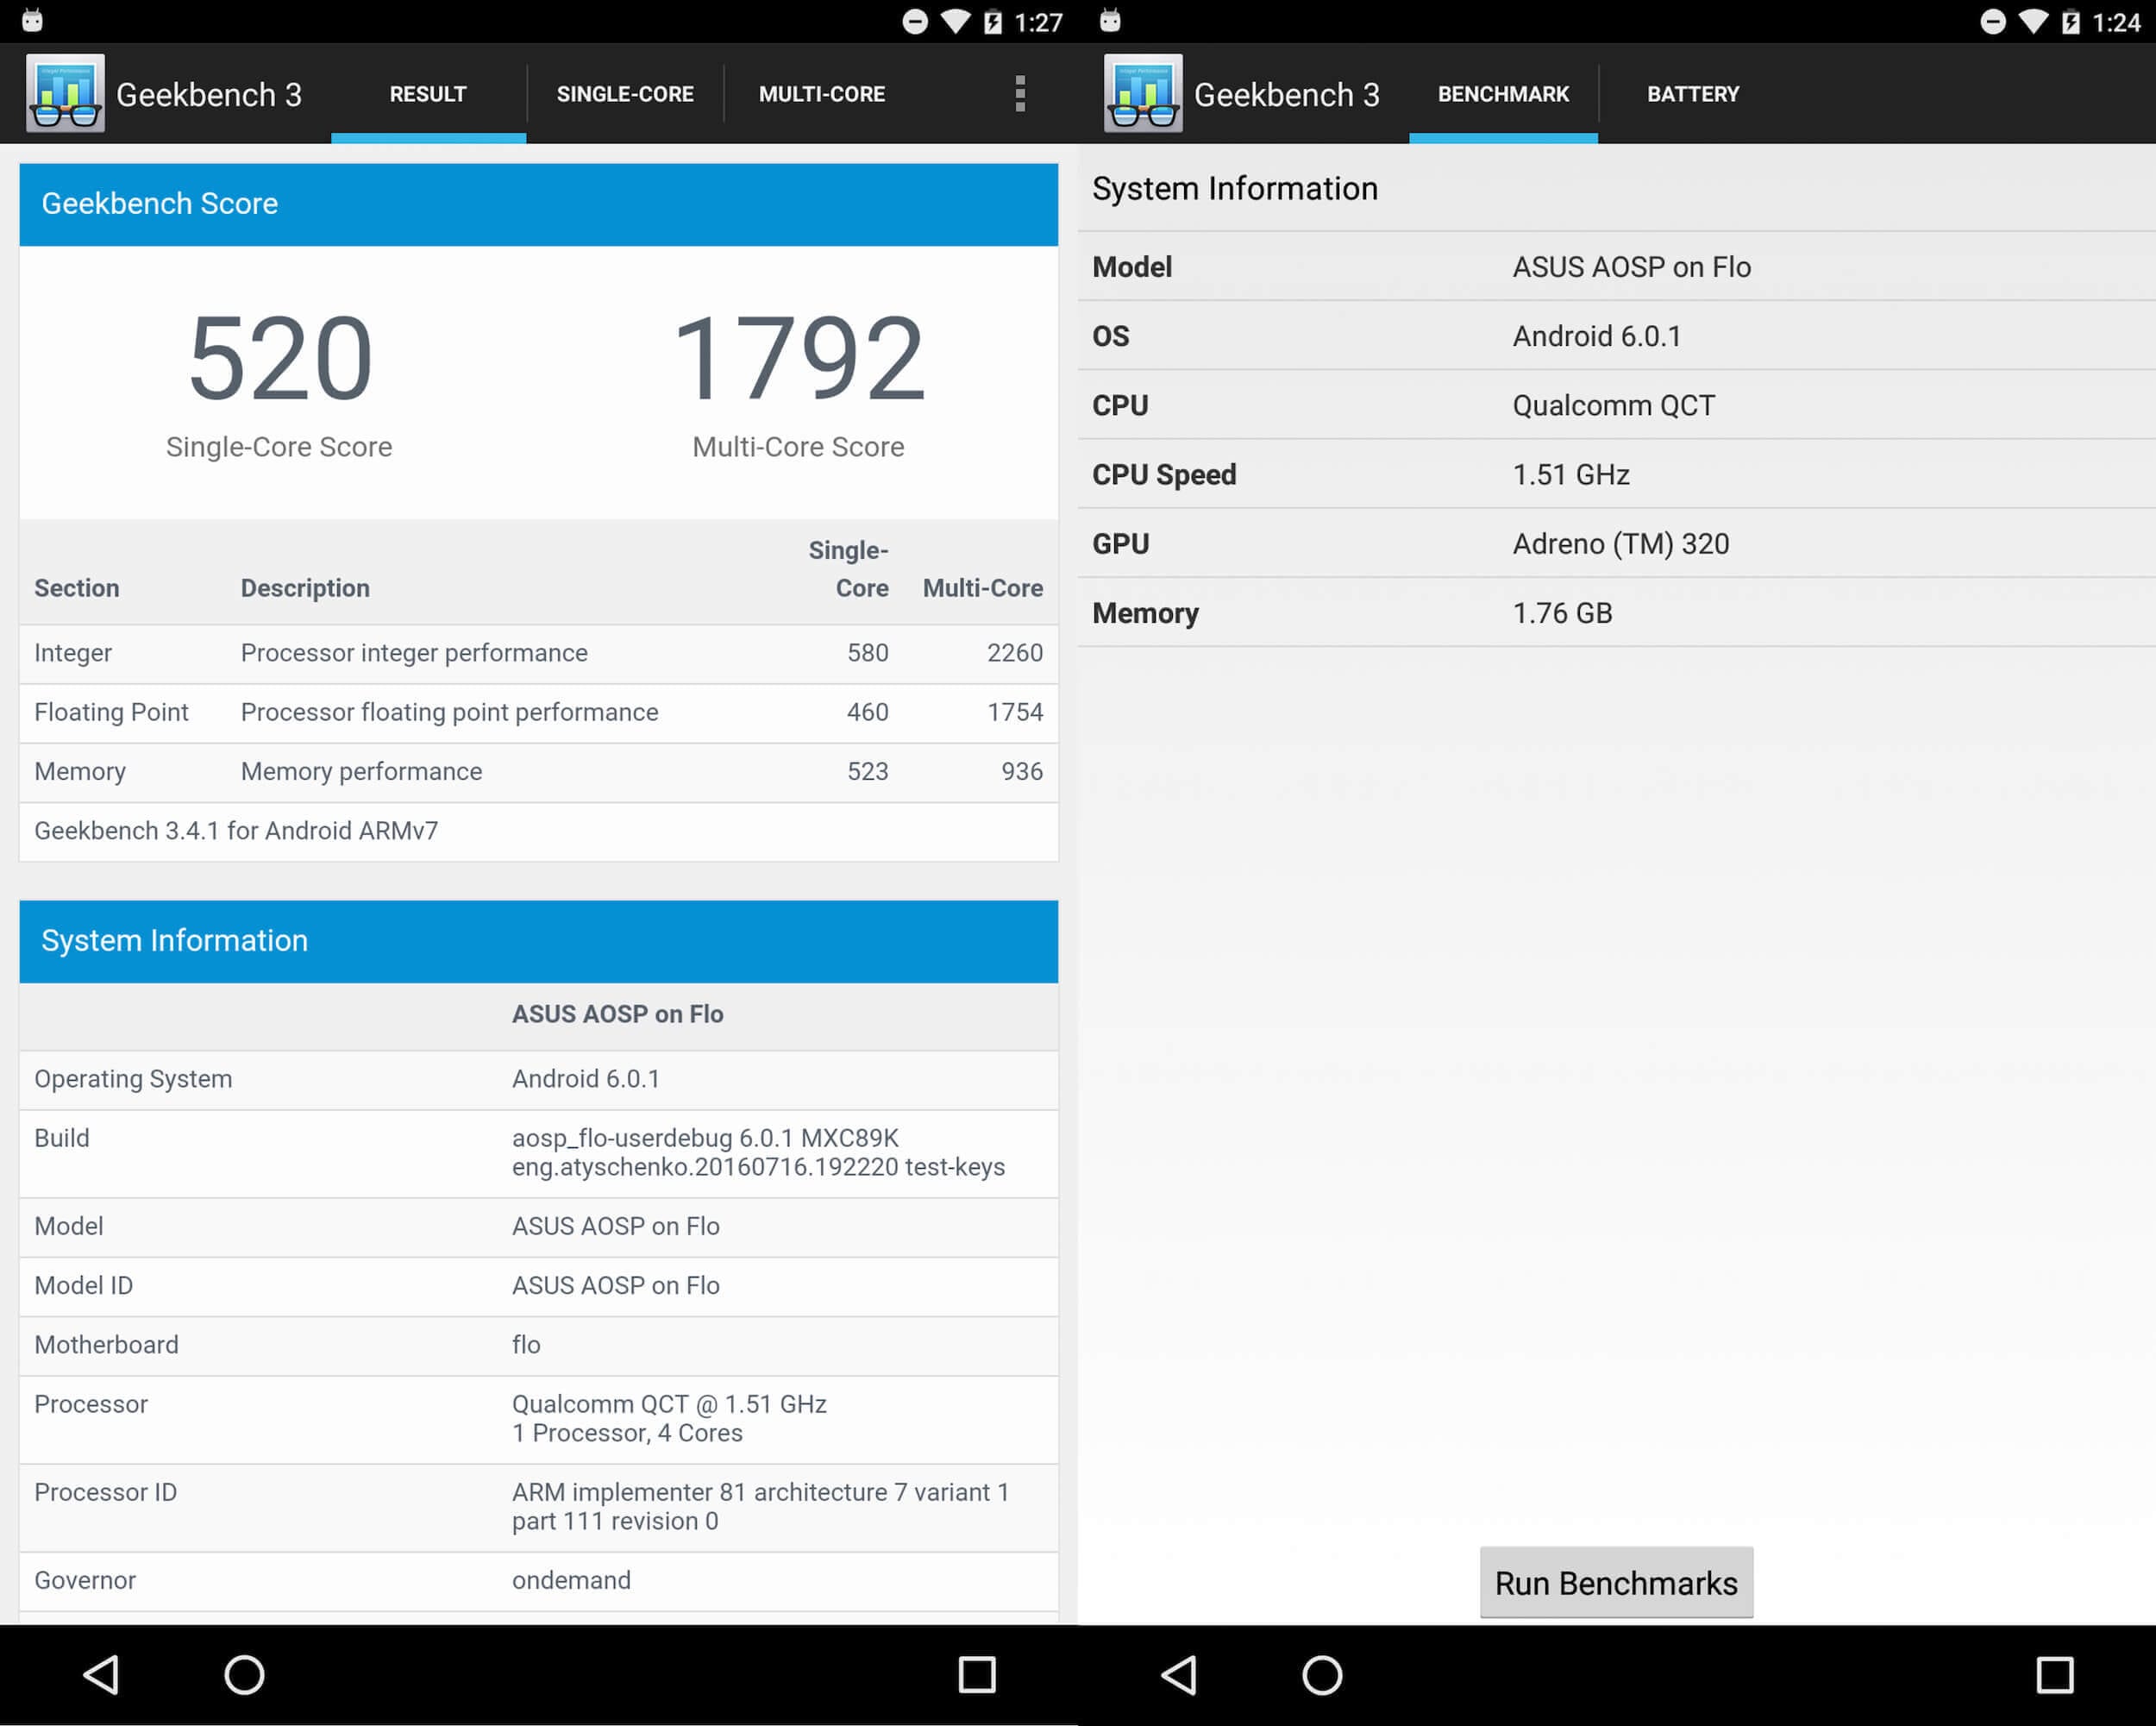This screenshot has width=2156, height=1726.
Task: Tap Geekbench app icon on left results screen
Action: pos(65,93)
